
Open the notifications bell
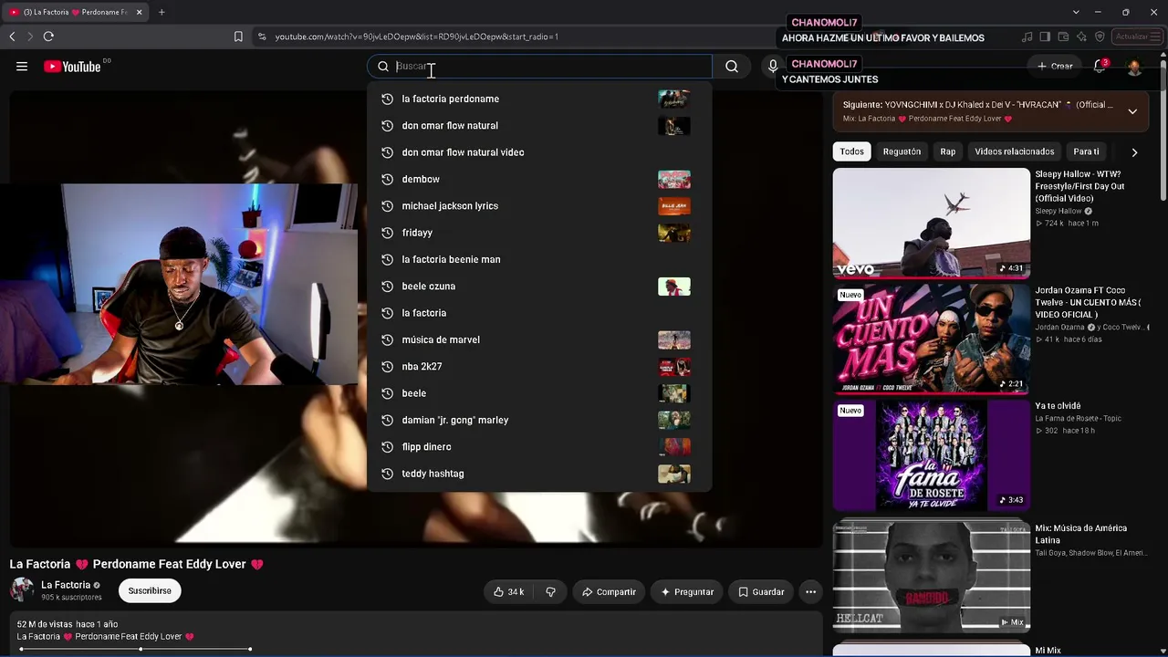[x=1100, y=67]
